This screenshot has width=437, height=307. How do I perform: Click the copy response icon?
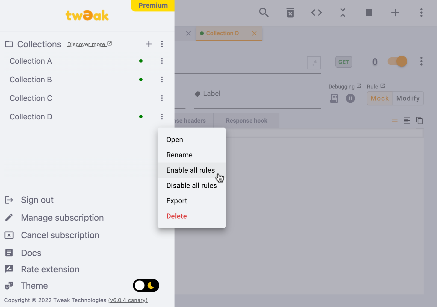click(419, 120)
